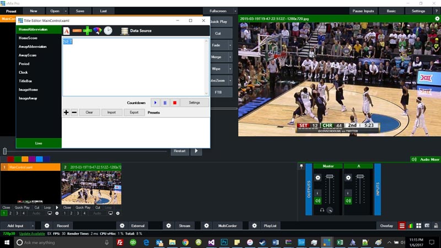Viewport: 441px width, 248px height.
Task: Click the colored bars statistics icon bottom right
Action: (x=411, y=225)
